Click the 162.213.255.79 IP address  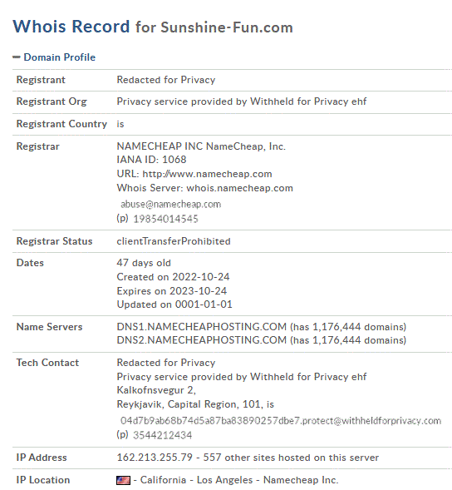tap(155, 458)
